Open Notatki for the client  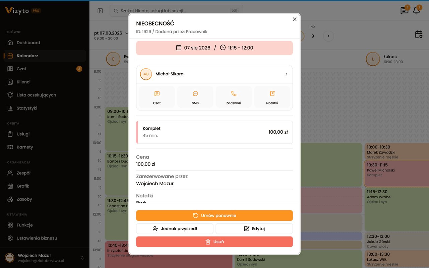[272, 97]
